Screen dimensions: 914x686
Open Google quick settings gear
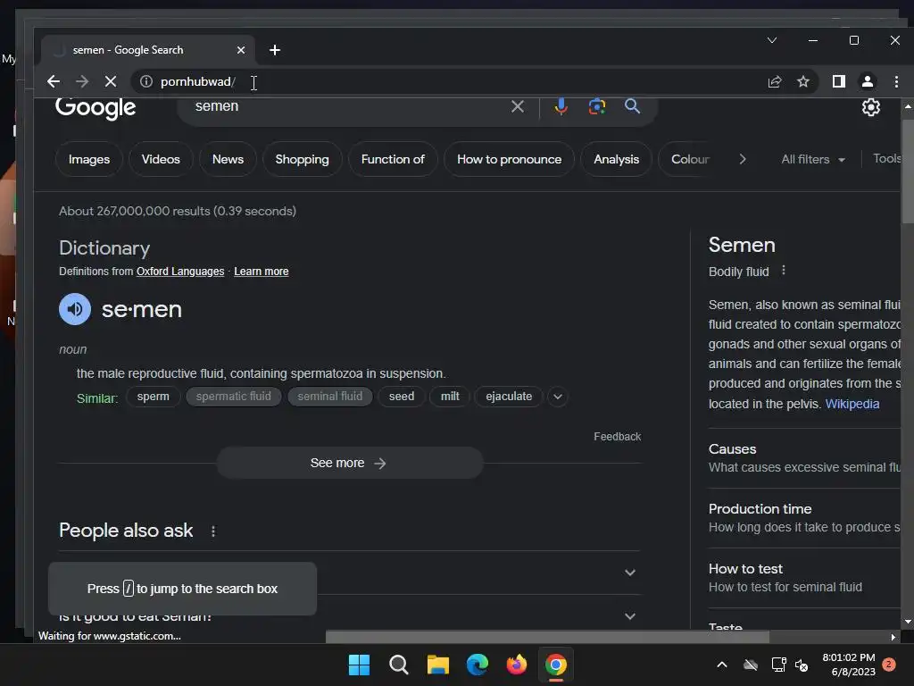pyautogui.click(x=871, y=107)
